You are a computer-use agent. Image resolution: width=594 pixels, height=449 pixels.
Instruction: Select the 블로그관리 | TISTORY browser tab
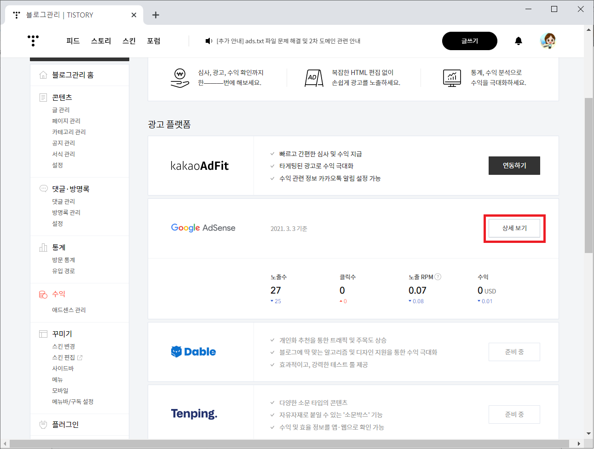pyautogui.click(x=75, y=15)
